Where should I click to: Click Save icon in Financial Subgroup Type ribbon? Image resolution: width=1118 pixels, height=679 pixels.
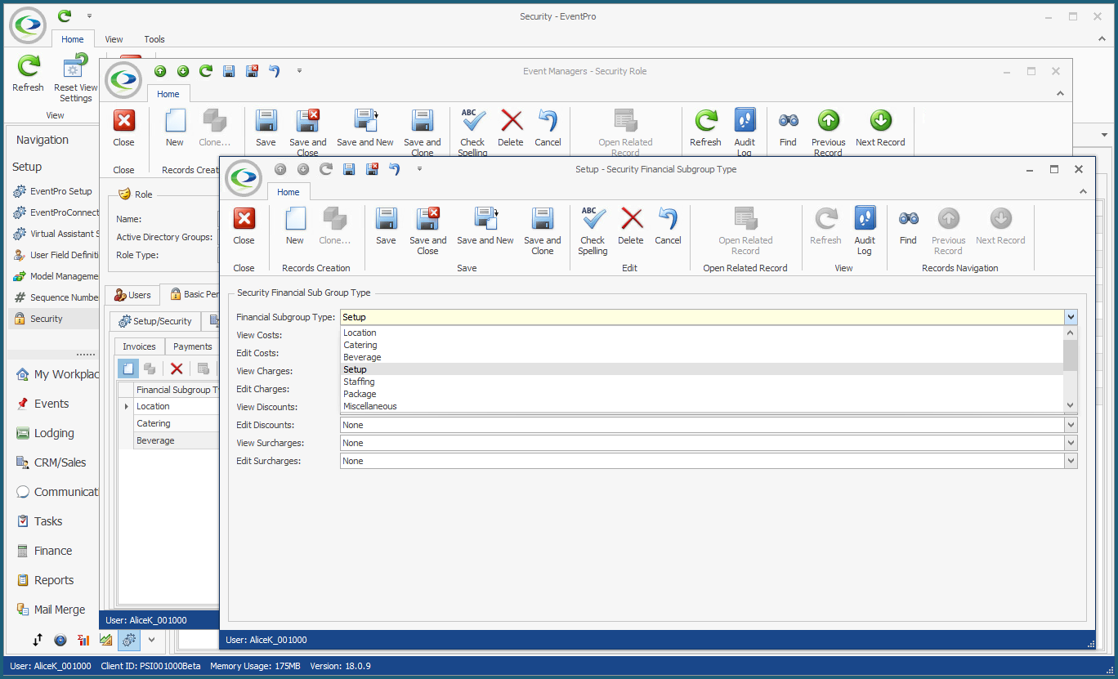pos(386,219)
